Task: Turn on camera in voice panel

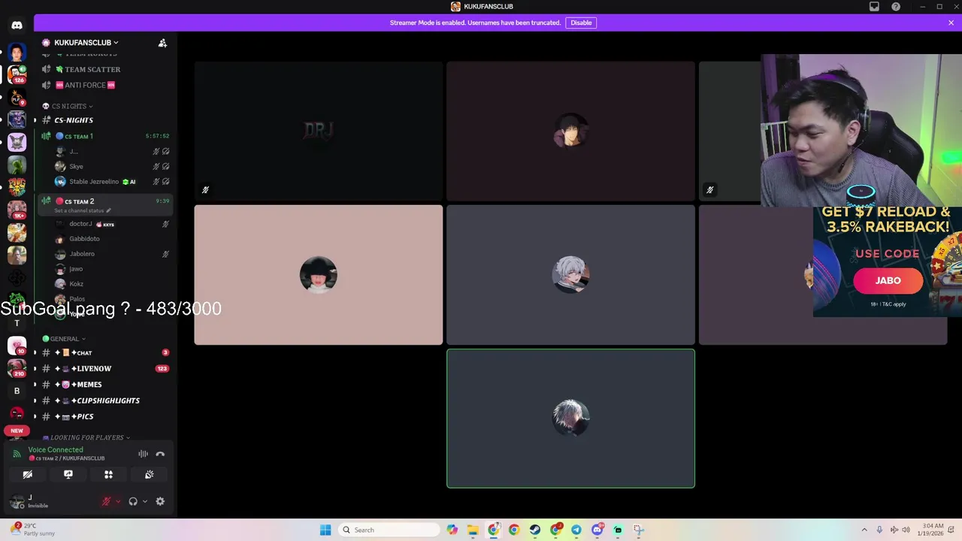Action: tap(27, 474)
